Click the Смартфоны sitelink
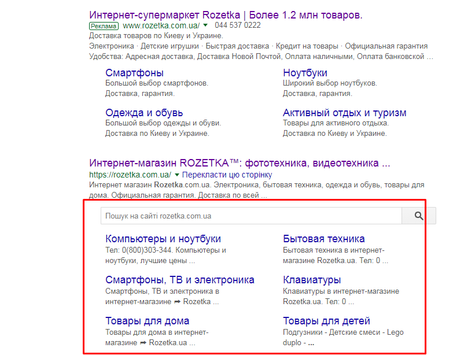The height and width of the screenshot is (355, 464). click(x=134, y=73)
